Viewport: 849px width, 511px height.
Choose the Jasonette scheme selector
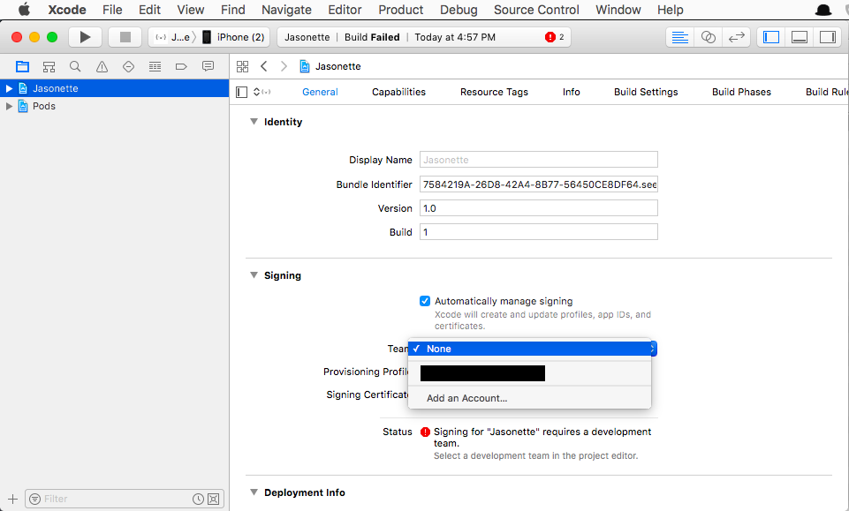click(x=173, y=37)
